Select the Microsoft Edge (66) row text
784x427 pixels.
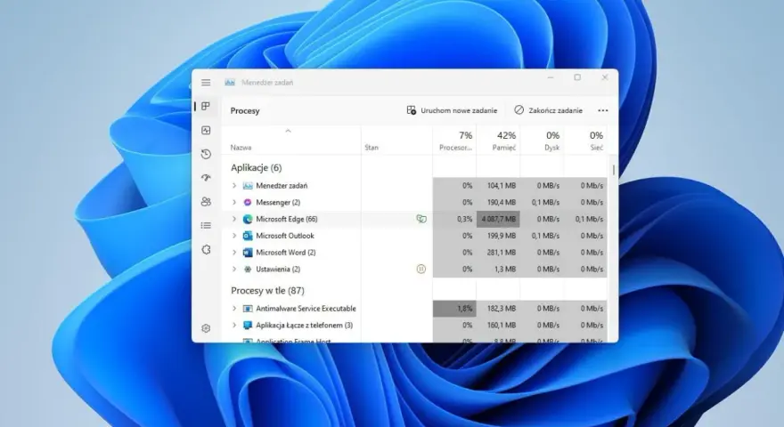[x=287, y=219]
